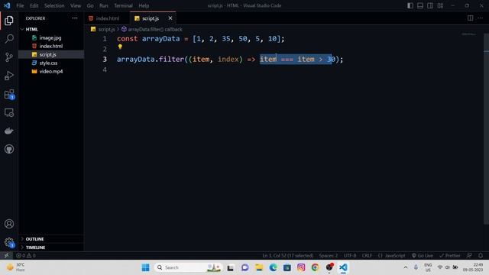The image size is (489, 275).
Task: Toggle bottom panel layout button
Action: point(420,5)
